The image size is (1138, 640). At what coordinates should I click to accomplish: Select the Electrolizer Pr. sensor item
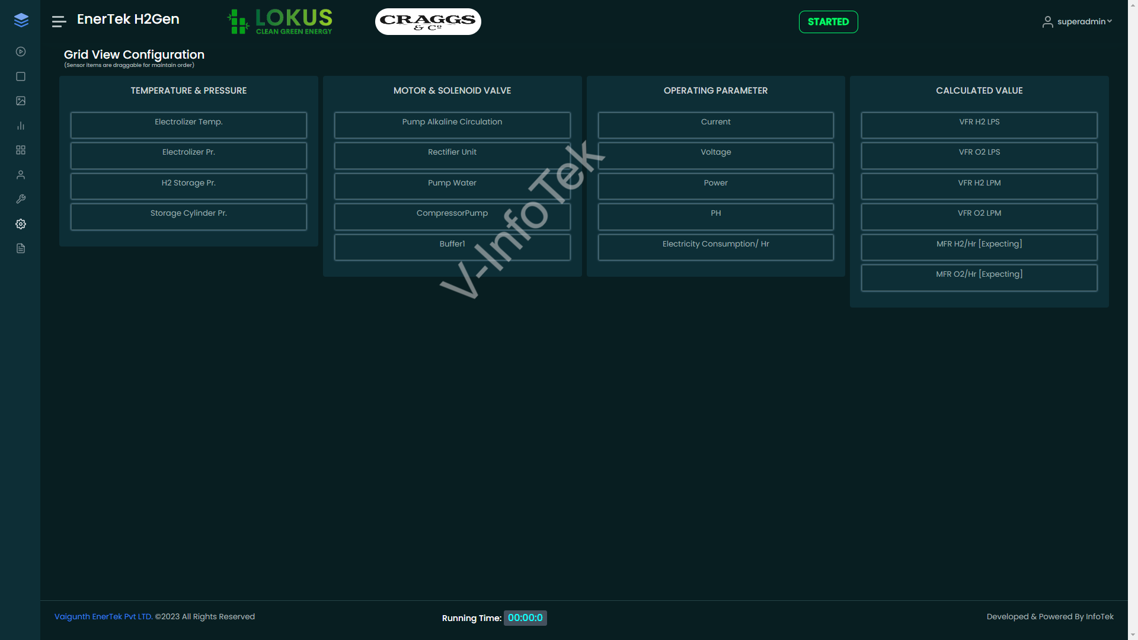point(188,156)
